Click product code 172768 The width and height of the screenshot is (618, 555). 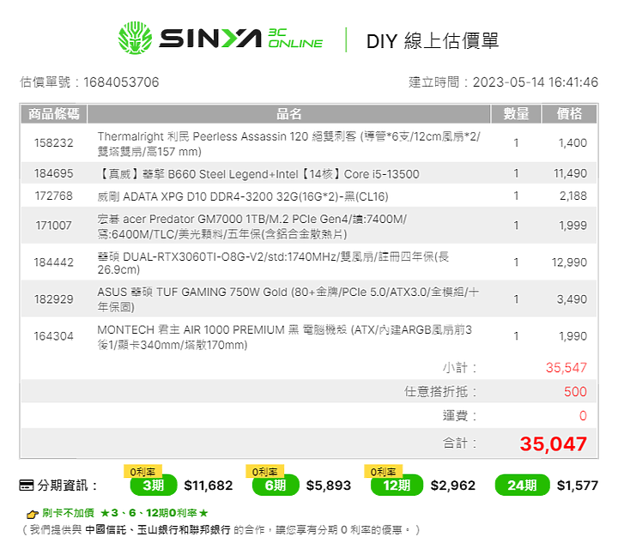[53, 196]
